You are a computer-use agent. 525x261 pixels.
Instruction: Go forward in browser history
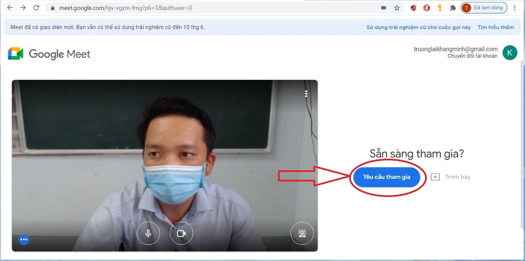pos(23,8)
